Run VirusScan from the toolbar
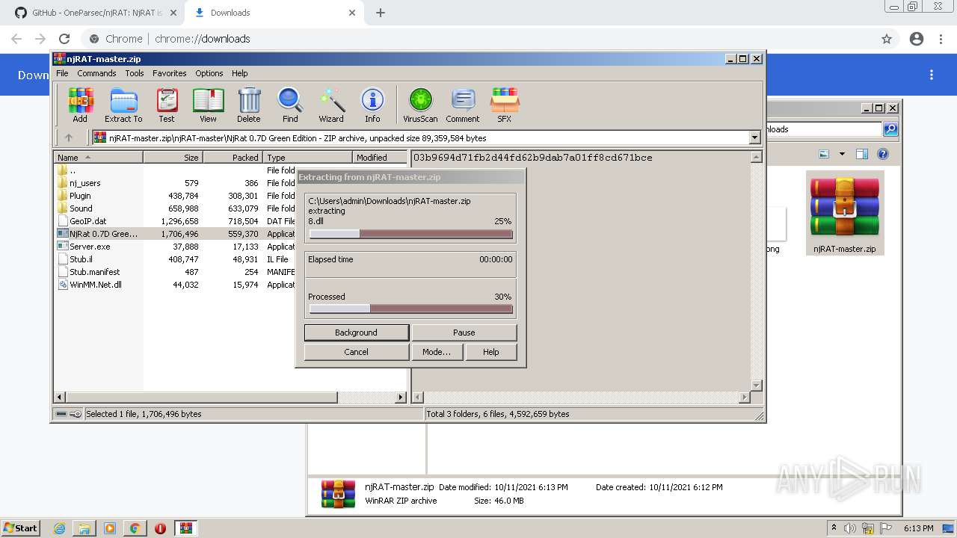The height and width of the screenshot is (538, 957). (420, 105)
